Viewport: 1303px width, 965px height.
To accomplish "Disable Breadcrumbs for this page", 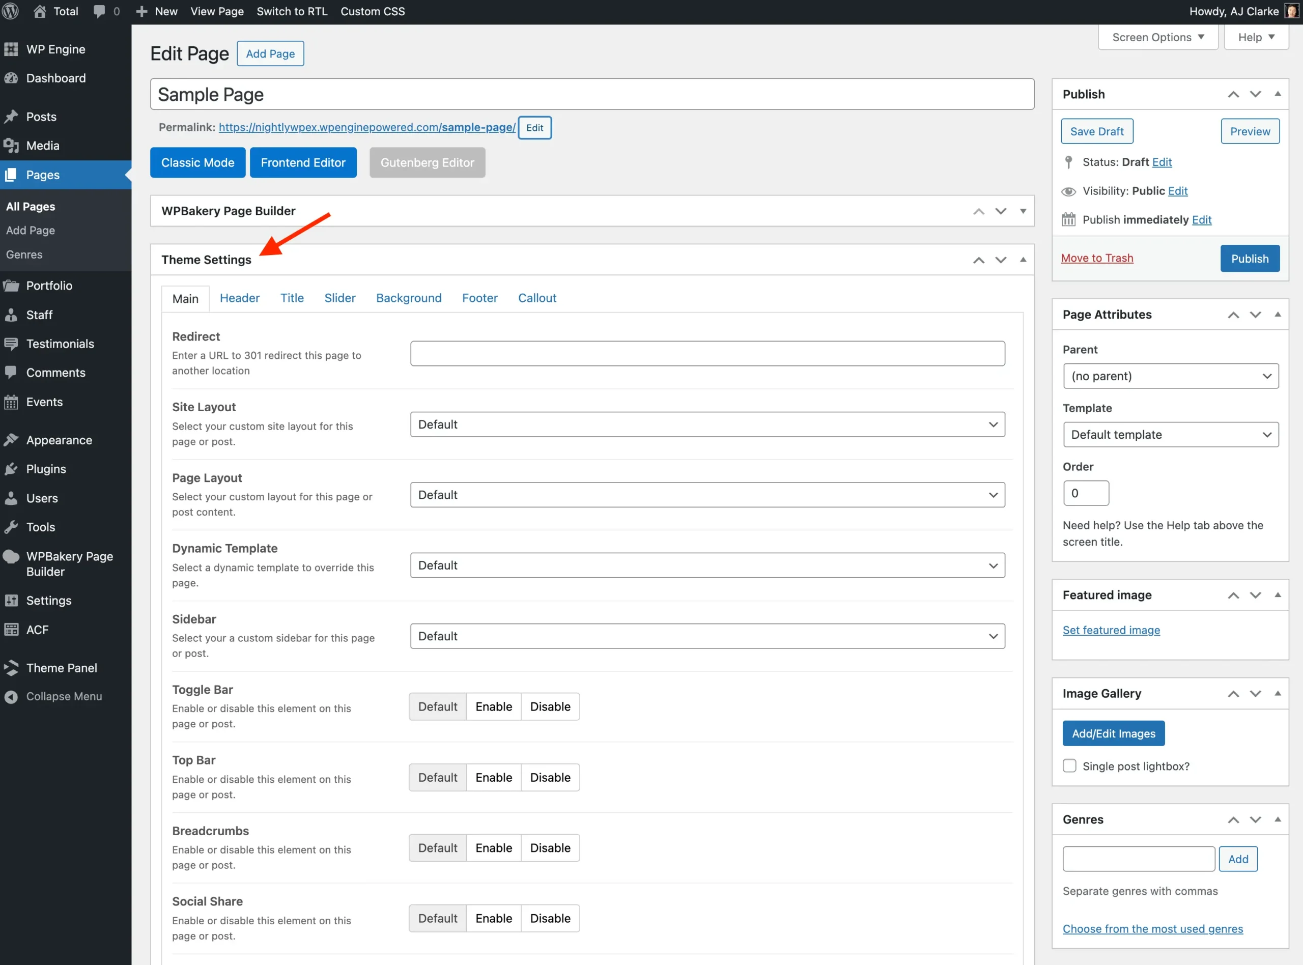I will pyautogui.click(x=550, y=847).
